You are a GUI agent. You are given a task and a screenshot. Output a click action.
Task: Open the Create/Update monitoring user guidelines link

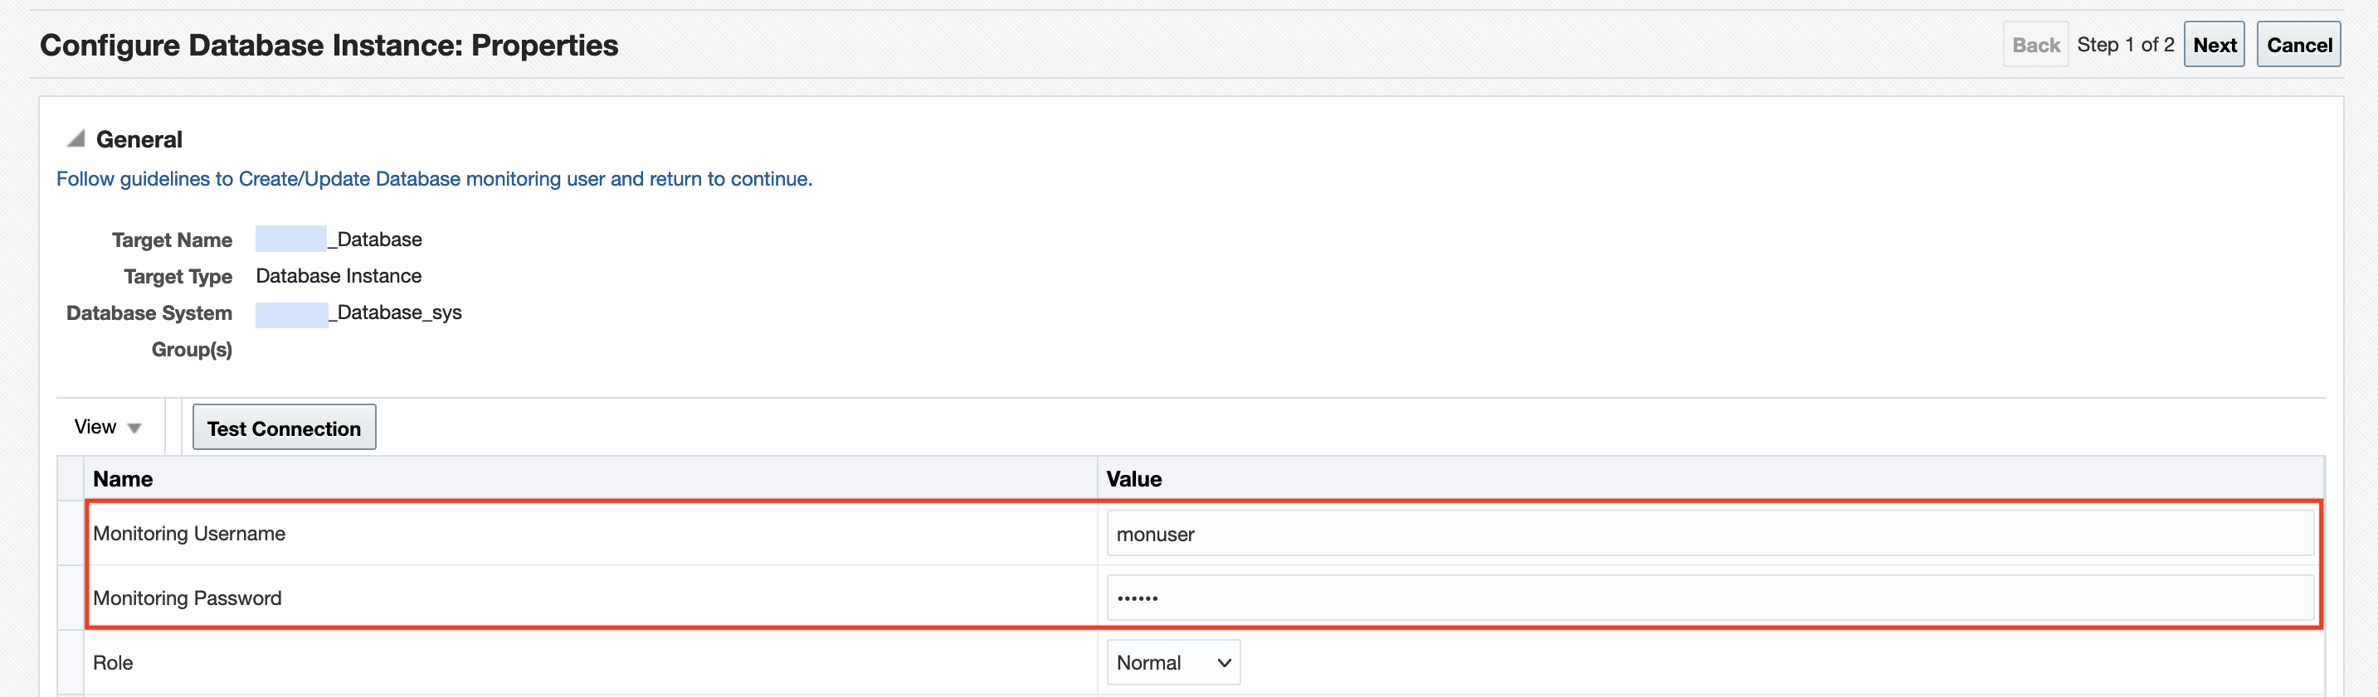pos(434,179)
